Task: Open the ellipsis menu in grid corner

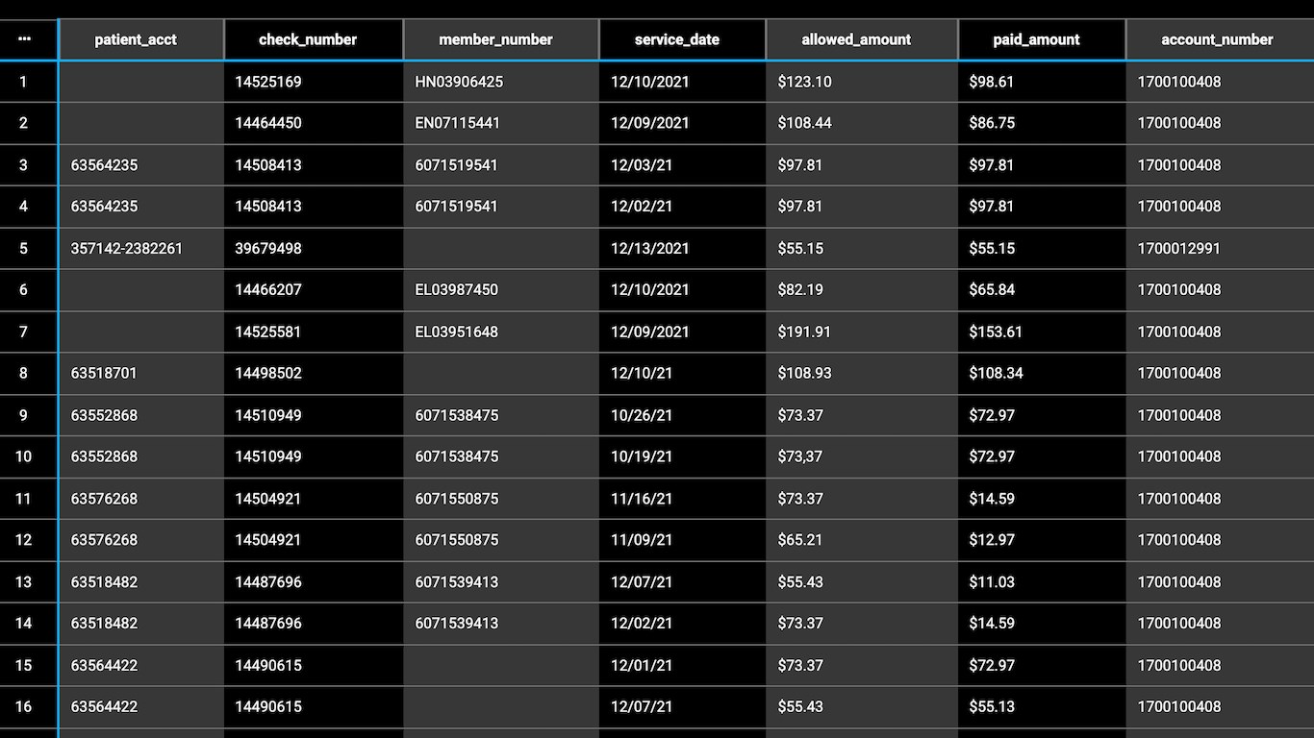Action: coord(23,39)
